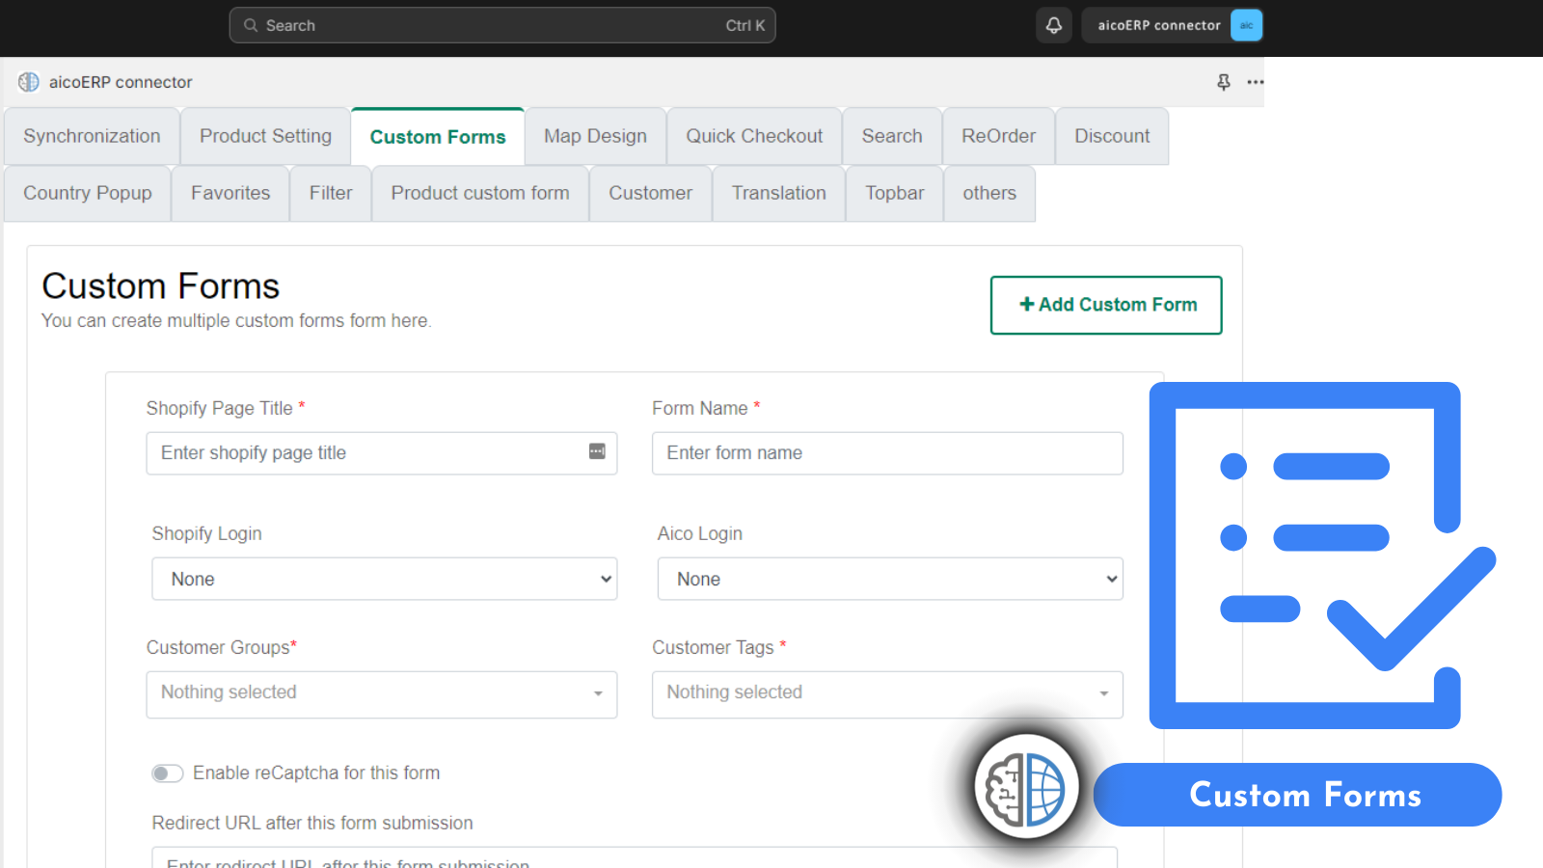
Task: Click the autofill icon in Shopify Page Title
Action: (597, 451)
